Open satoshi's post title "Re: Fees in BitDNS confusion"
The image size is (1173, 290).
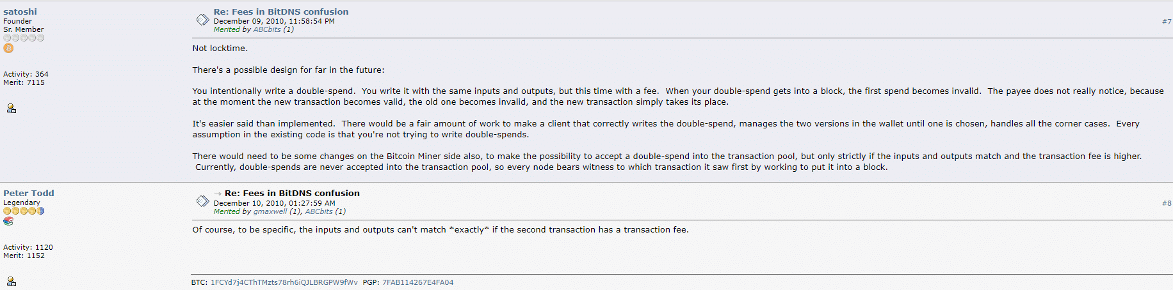(x=281, y=11)
